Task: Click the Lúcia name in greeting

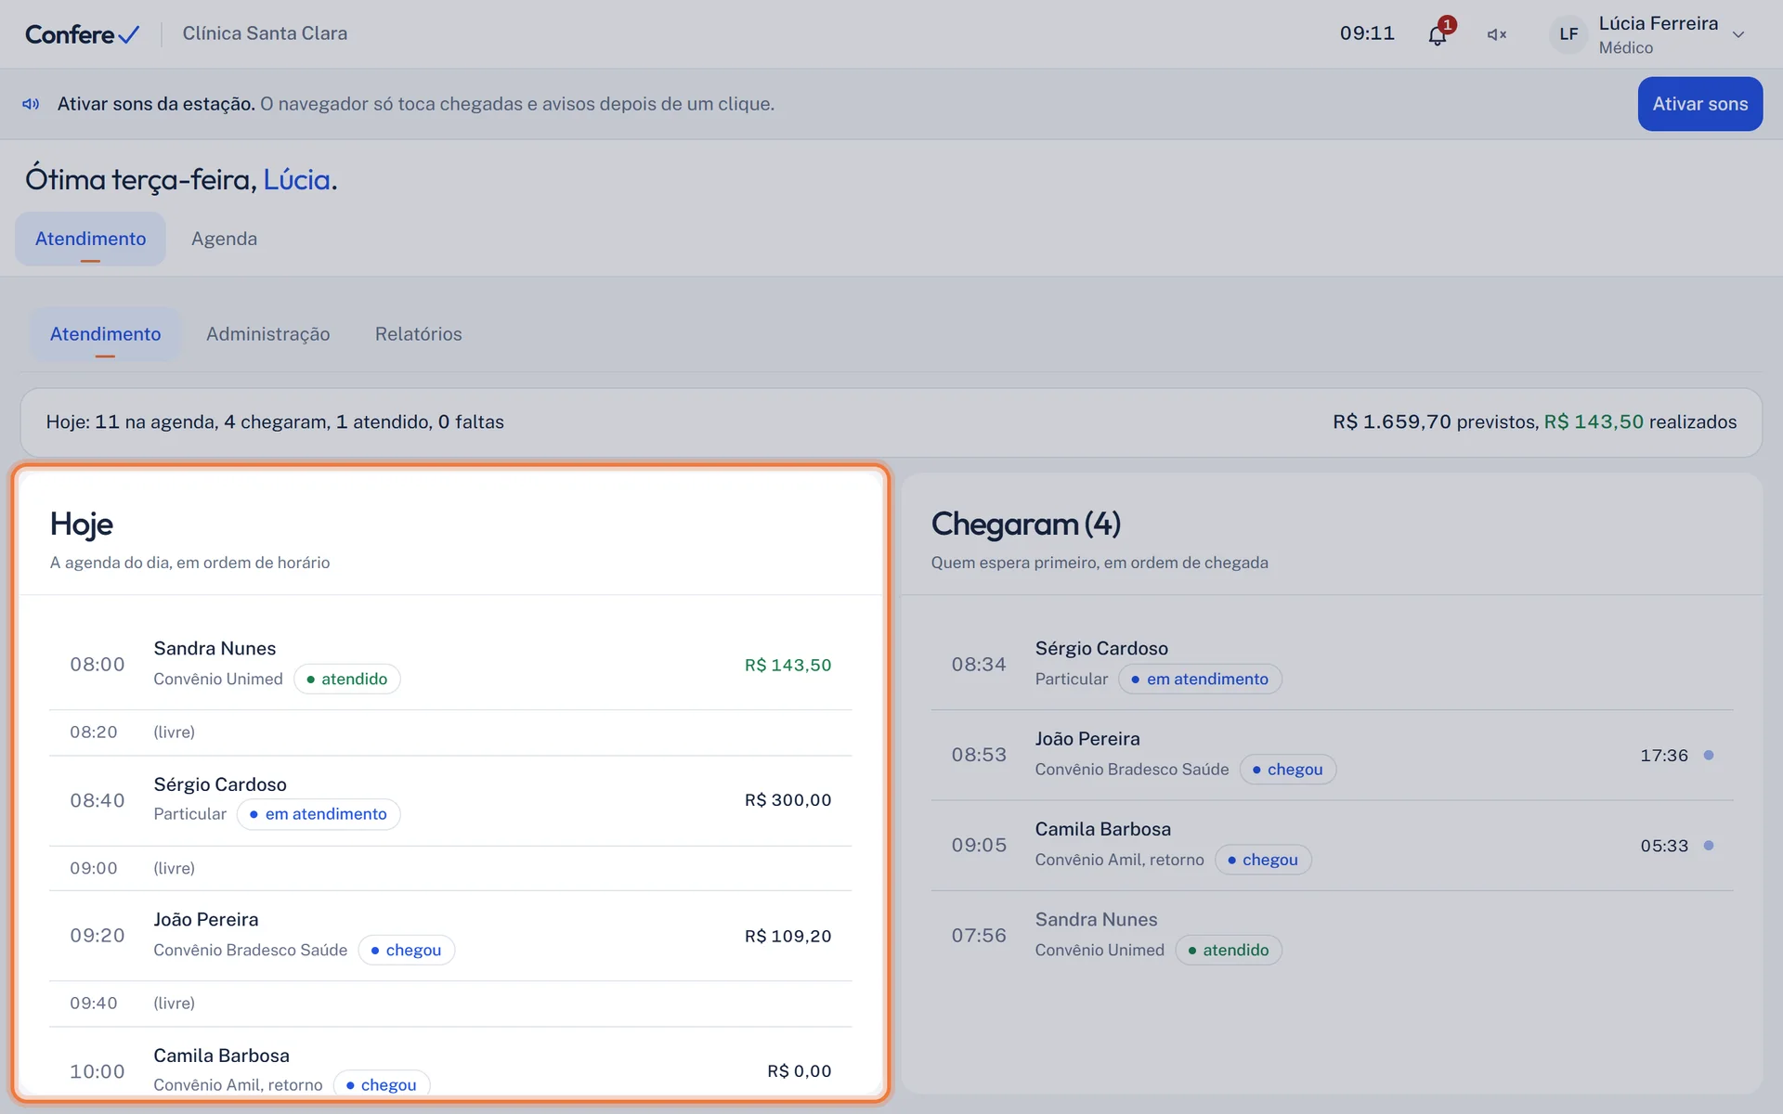Action: pyautogui.click(x=297, y=179)
